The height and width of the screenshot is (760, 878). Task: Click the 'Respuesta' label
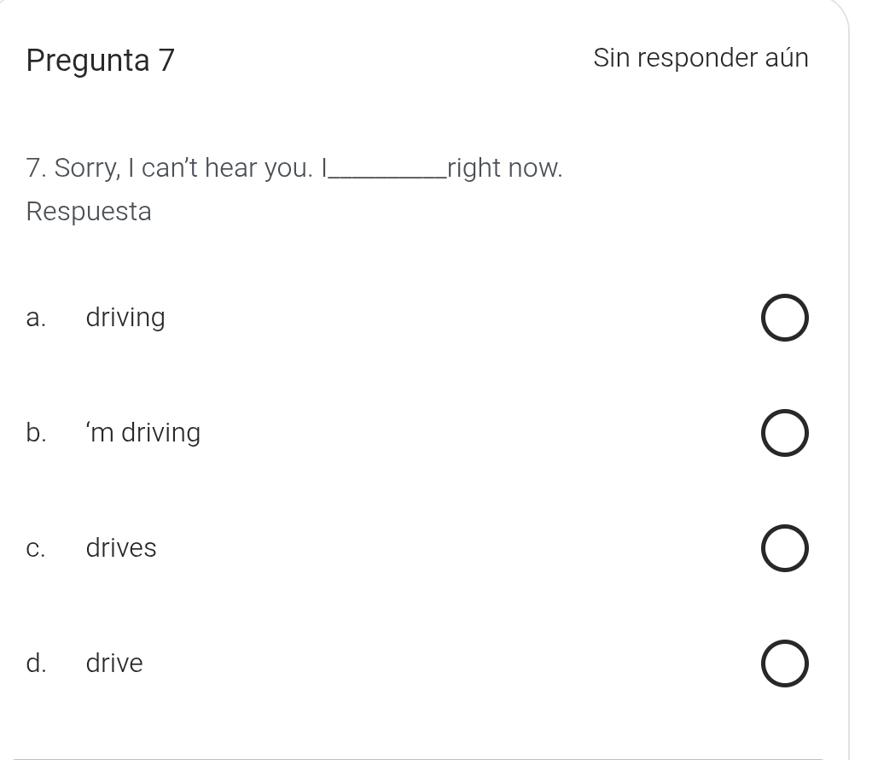coord(89,211)
